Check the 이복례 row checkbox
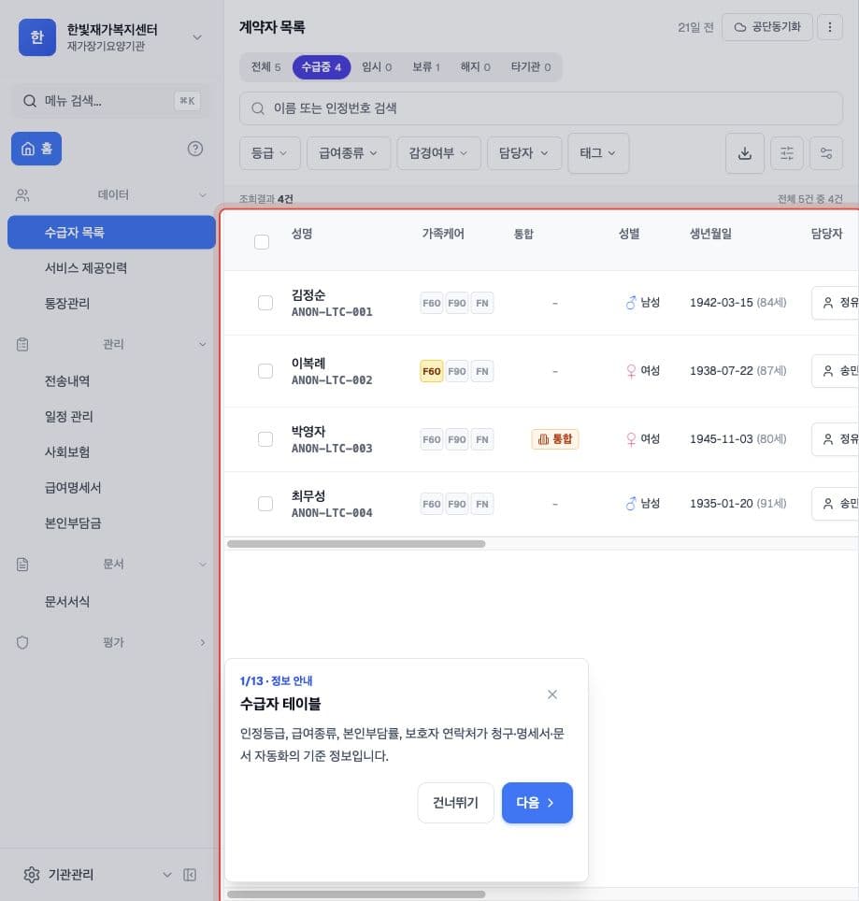Image resolution: width=859 pixels, height=901 pixels. [265, 371]
